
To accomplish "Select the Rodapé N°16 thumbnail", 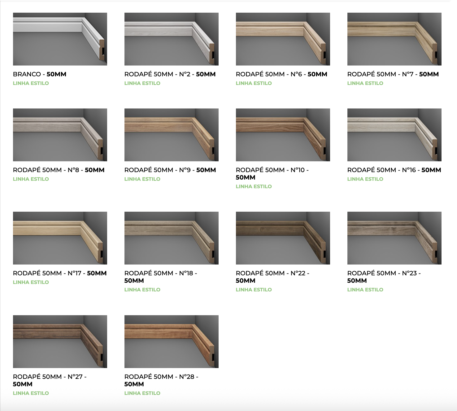I will pyautogui.click(x=394, y=135).
